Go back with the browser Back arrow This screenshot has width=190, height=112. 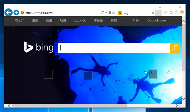click(x=8, y=12)
